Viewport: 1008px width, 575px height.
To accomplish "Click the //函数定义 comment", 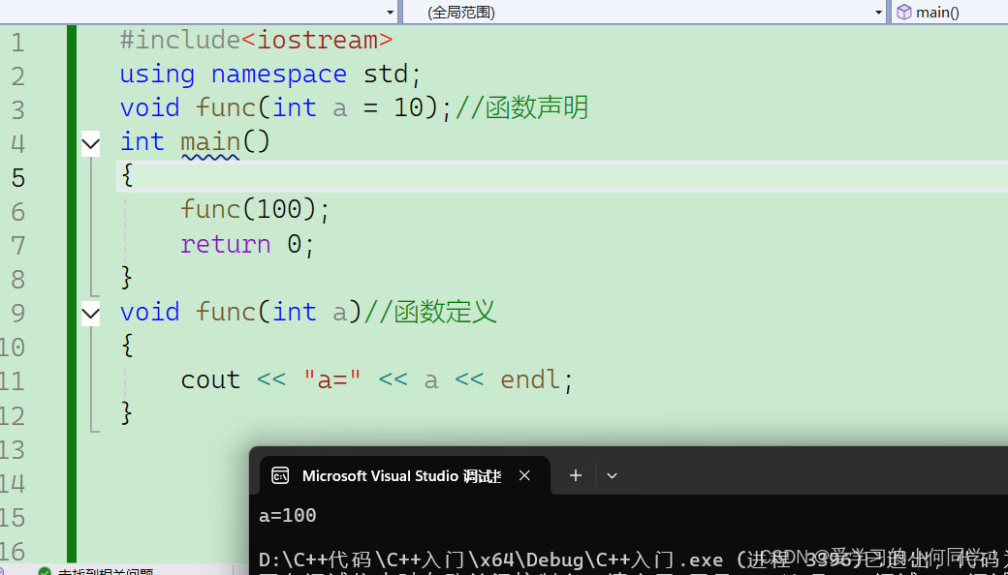I will coord(430,312).
